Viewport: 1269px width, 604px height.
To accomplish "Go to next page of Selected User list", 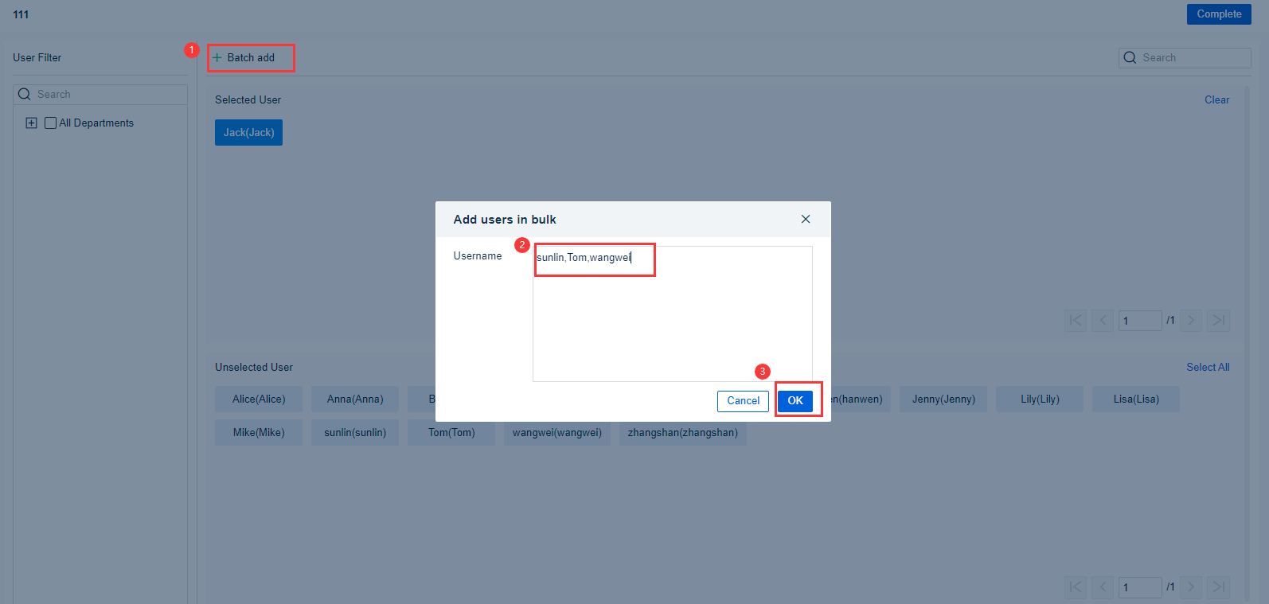I will click(1191, 321).
